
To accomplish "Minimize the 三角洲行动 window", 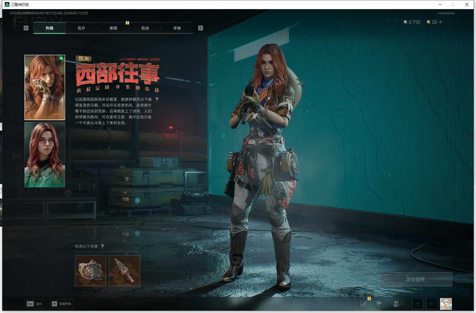I will click(440, 4).
